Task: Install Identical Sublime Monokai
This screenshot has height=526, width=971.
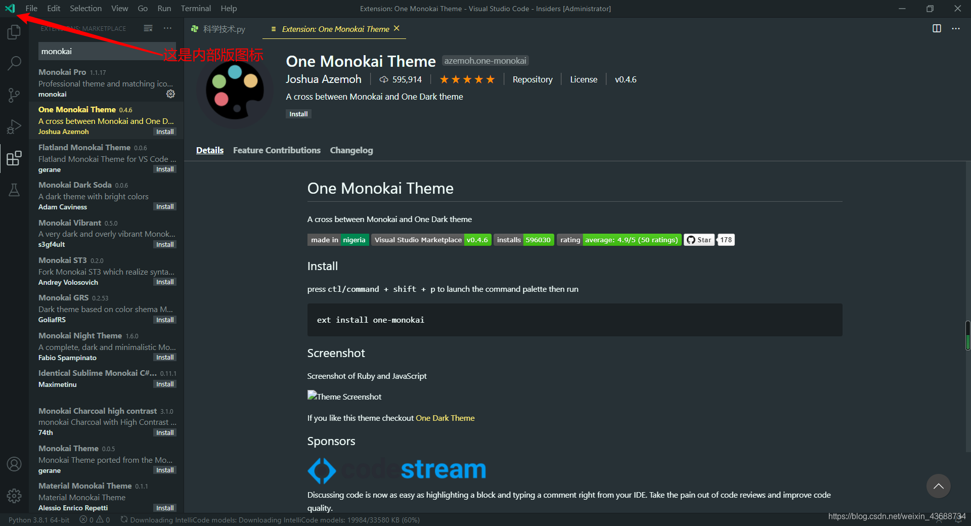Action: point(165,384)
